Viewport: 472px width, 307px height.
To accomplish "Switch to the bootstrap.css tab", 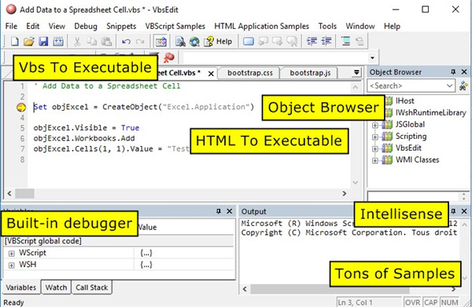I will click(x=250, y=73).
